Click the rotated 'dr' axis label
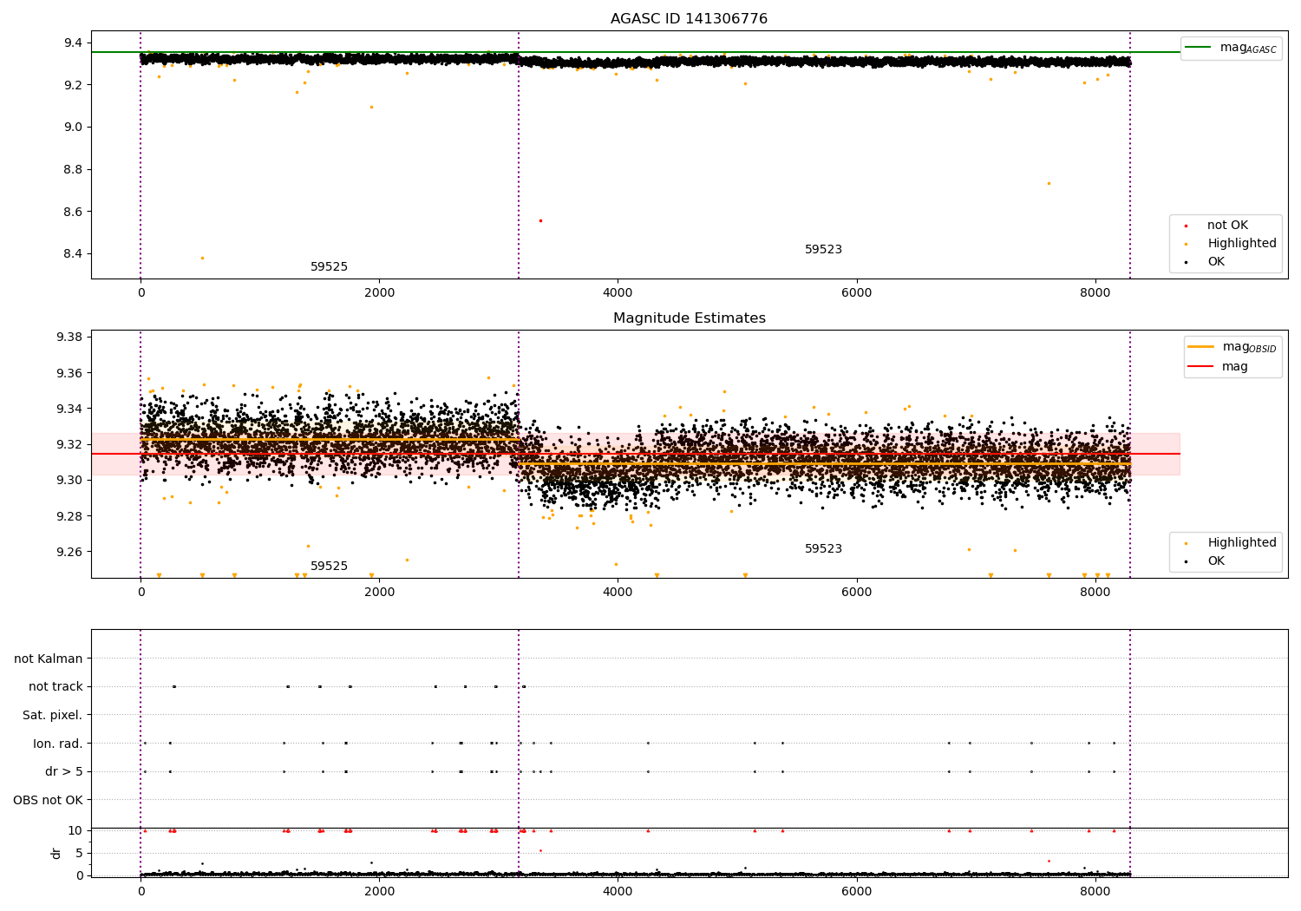The width and height of the screenshot is (1301, 911). click(x=56, y=853)
